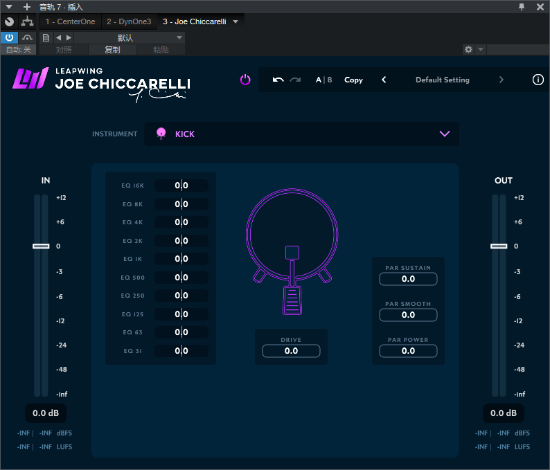Close the plugin window
This screenshot has width=550, height=470.
click(x=540, y=7)
